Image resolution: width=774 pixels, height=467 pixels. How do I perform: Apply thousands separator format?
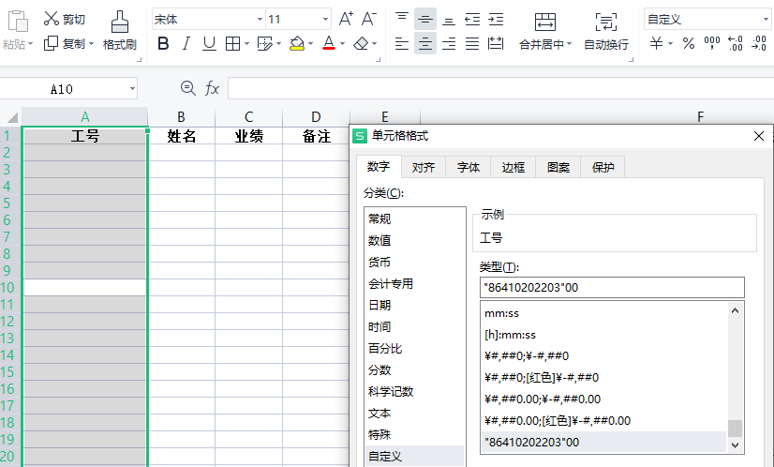[712, 43]
